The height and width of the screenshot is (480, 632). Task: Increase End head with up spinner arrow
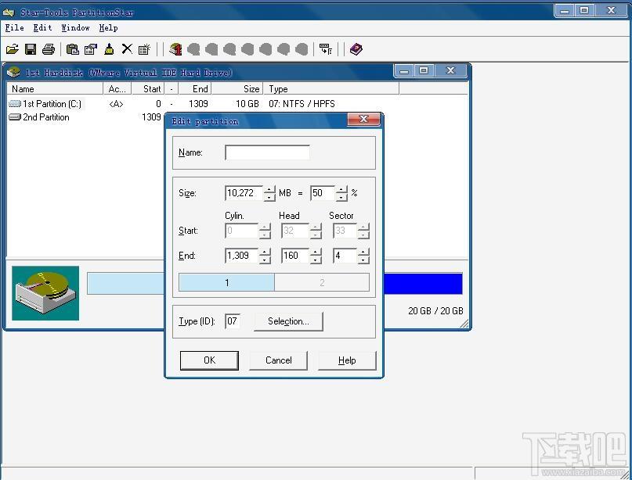316,252
